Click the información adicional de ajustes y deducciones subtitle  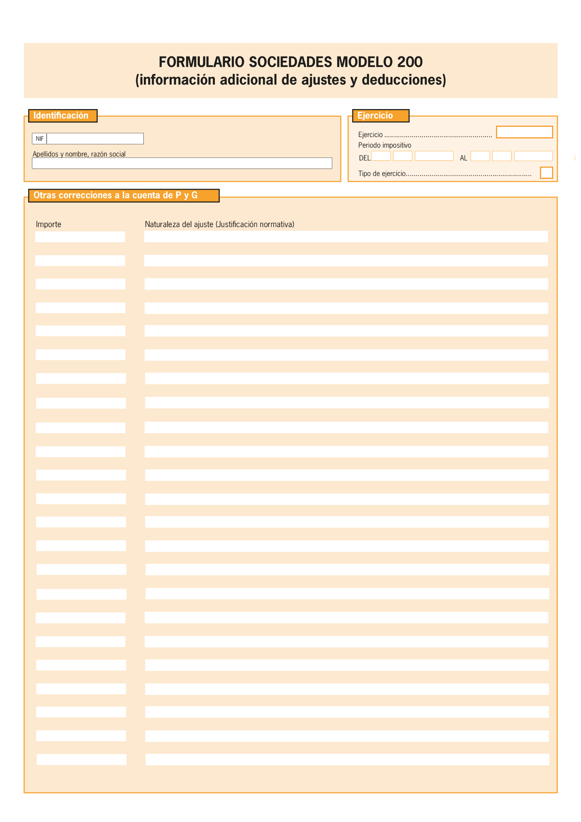pyautogui.click(x=291, y=80)
